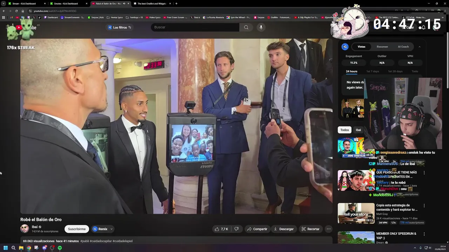449x252 pixels.
Task: Click the Recortar clip button
Action: pos(310,229)
